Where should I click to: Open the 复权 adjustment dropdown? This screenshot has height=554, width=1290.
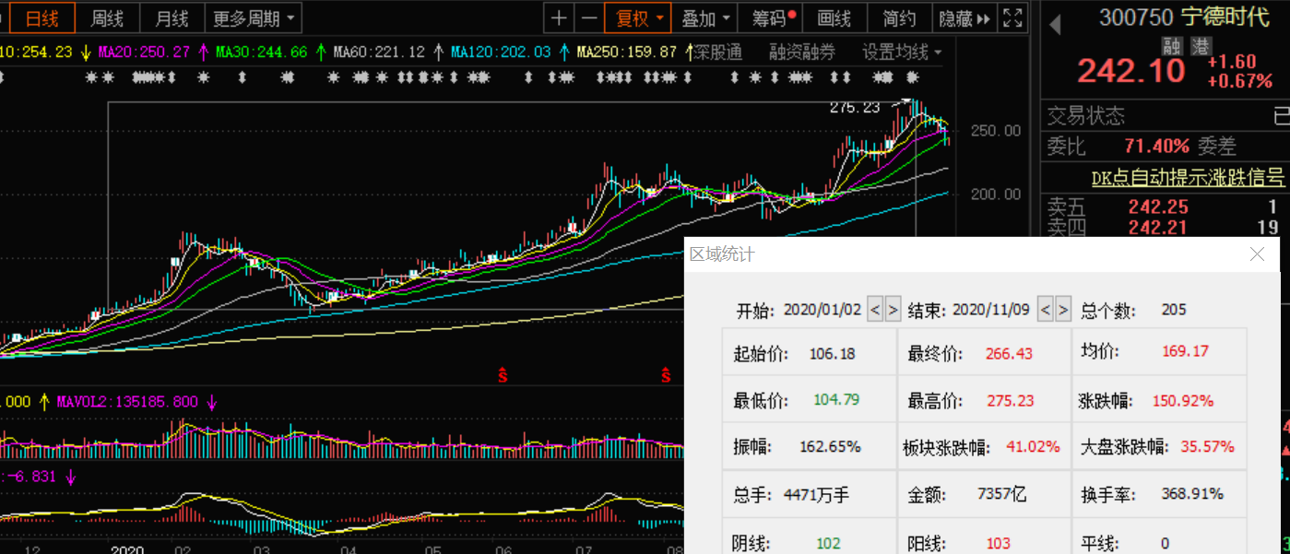pos(638,18)
